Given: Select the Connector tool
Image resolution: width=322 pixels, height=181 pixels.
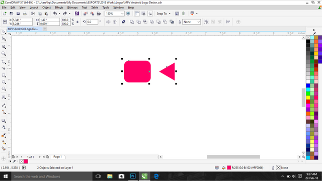Looking at the screenshot, I should click(4, 112).
